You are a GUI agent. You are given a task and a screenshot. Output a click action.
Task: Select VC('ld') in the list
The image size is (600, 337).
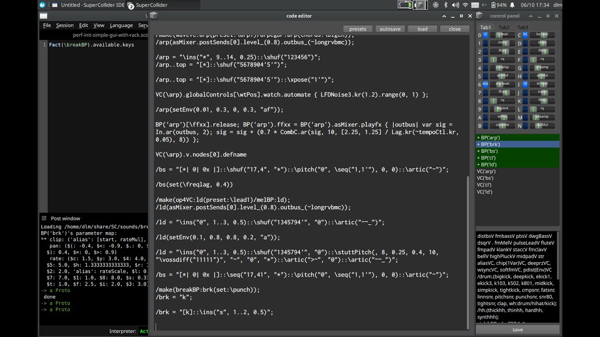tap(517, 192)
